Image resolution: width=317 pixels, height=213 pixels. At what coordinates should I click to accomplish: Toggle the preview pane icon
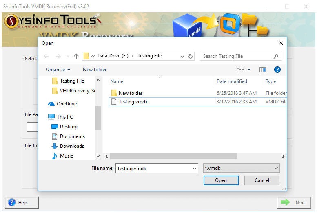[262, 70]
